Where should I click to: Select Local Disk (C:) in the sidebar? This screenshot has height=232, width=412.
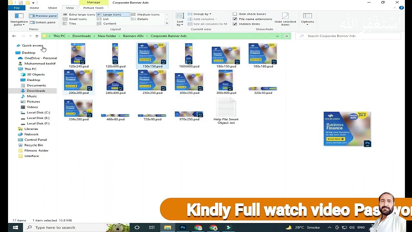tap(35, 112)
